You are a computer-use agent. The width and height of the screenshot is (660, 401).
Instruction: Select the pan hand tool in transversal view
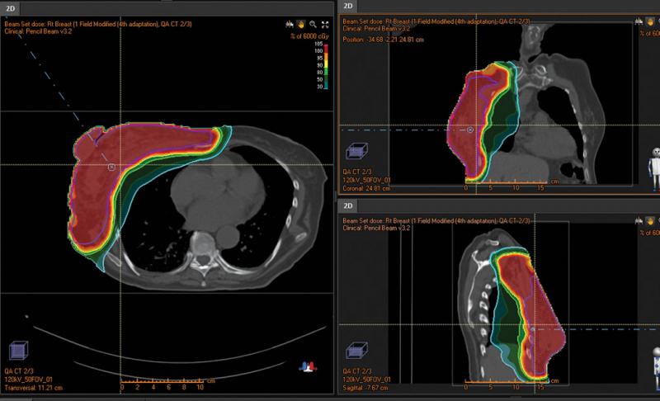point(299,25)
